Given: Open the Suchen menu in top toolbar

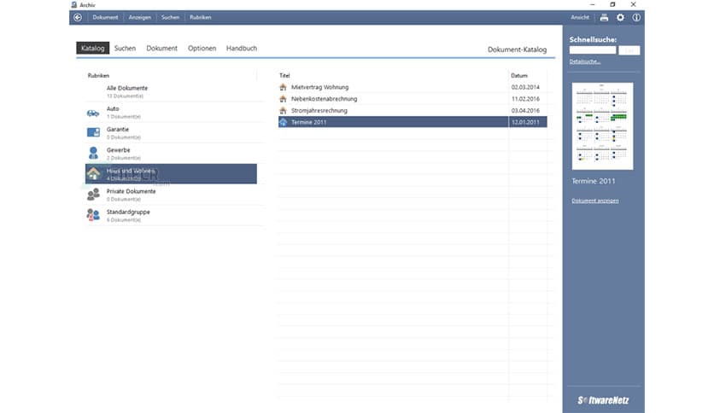Looking at the screenshot, I should (x=170, y=17).
